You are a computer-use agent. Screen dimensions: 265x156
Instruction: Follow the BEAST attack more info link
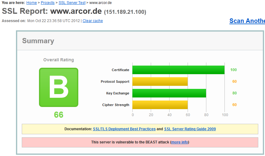click(180, 142)
